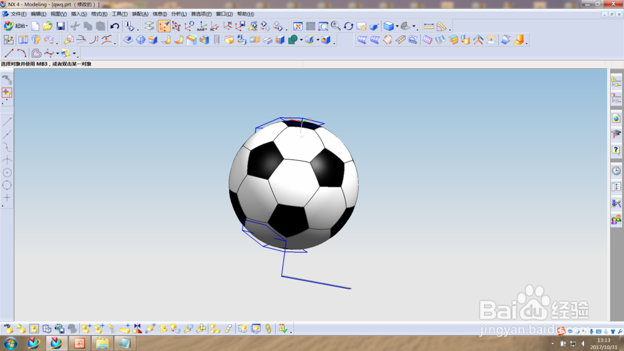The image size is (624, 351).
Task: Click the shell hollow icon
Action: click(x=204, y=40)
